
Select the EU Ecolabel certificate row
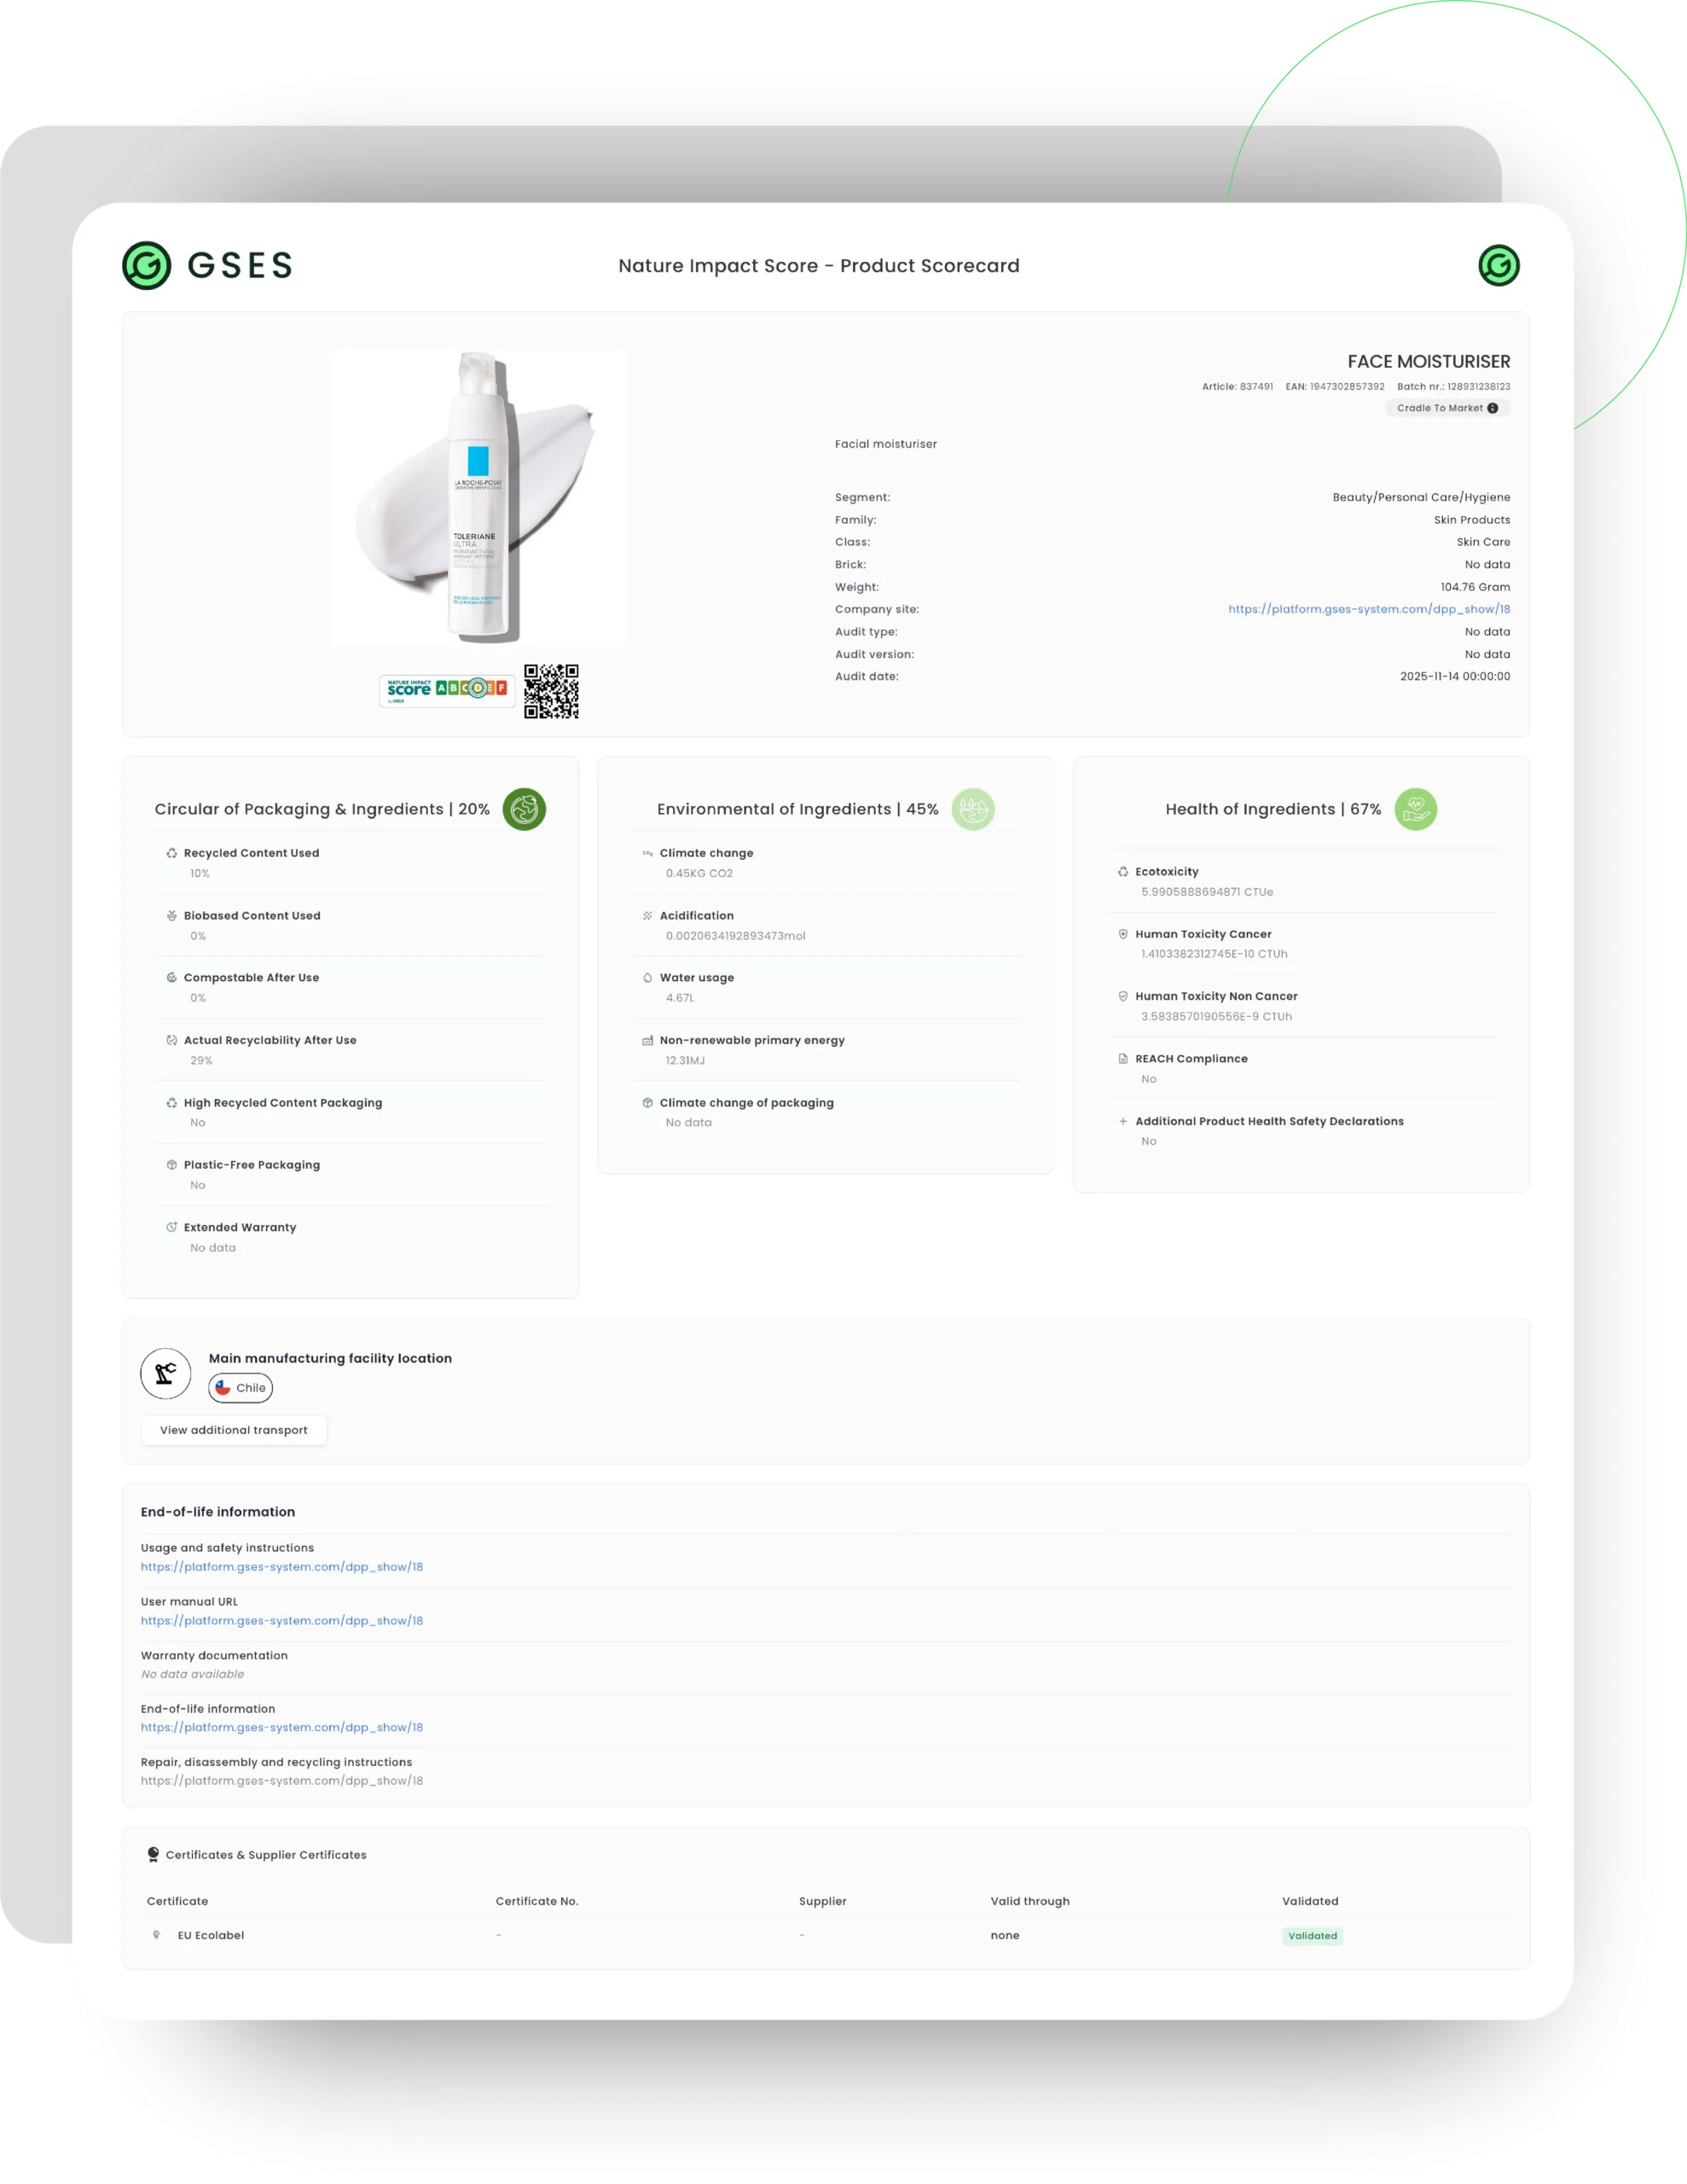(211, 1935)
